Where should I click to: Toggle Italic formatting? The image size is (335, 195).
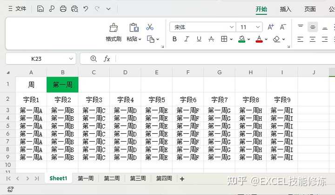coord(187,39)
